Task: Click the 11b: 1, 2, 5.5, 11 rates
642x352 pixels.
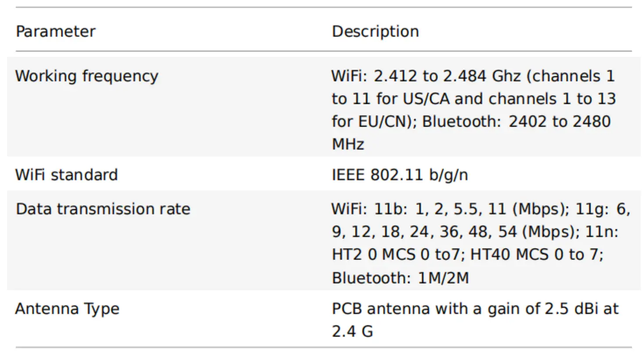Action: pos(440,209)
